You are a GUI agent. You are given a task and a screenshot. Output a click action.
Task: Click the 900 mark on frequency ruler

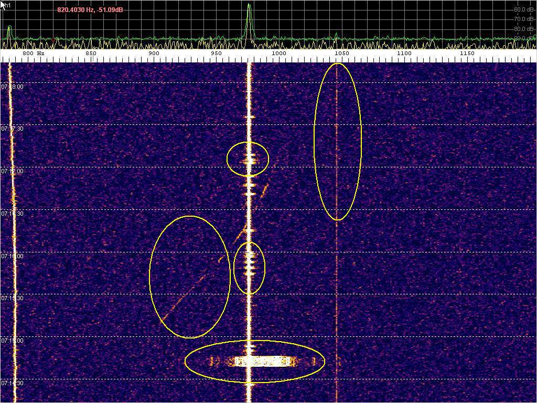click(x=154, y=54)
